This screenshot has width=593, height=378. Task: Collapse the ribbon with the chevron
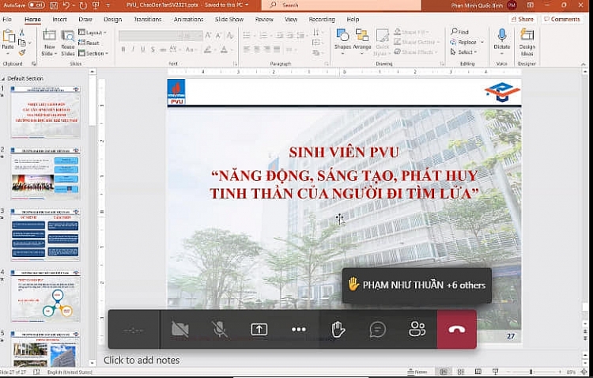click(584, 64)
